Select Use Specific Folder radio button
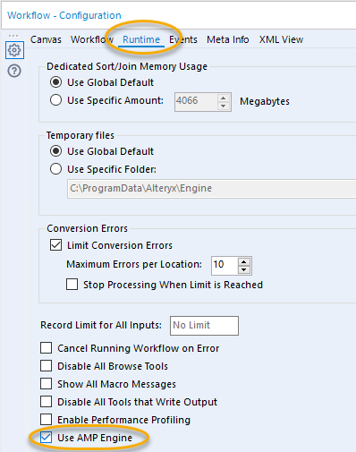 pyautogui.click(x=56, y=169)
